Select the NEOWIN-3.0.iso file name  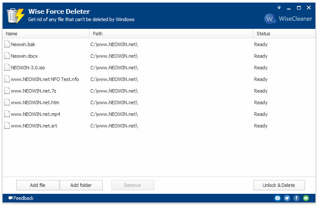28,68
